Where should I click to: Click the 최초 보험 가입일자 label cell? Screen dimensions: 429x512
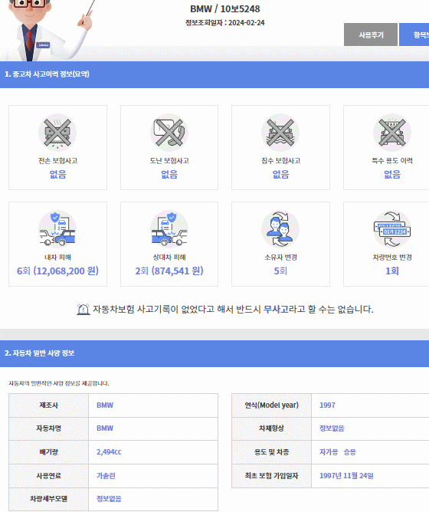point(272,476)
